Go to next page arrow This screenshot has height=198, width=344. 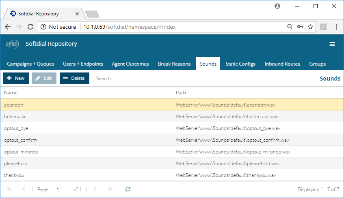95,189
